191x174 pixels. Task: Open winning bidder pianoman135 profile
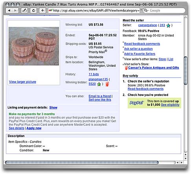pos(98,79)
